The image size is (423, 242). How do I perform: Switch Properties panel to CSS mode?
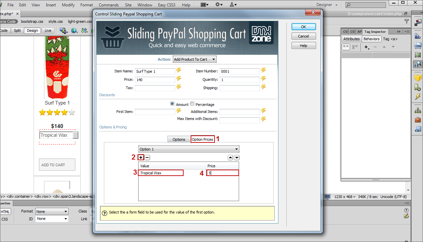(5, 219)
